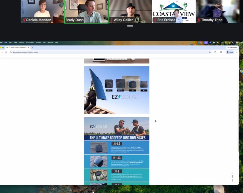Click the Do Not Disturb moon icon
Viewport: 243px width, 193px height.
233,42
